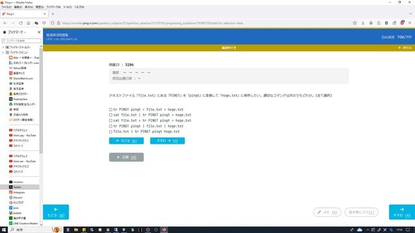Click the large bottom-right next (n) button
This screenshot has height=233, width=415.
(x=402, y=212)
